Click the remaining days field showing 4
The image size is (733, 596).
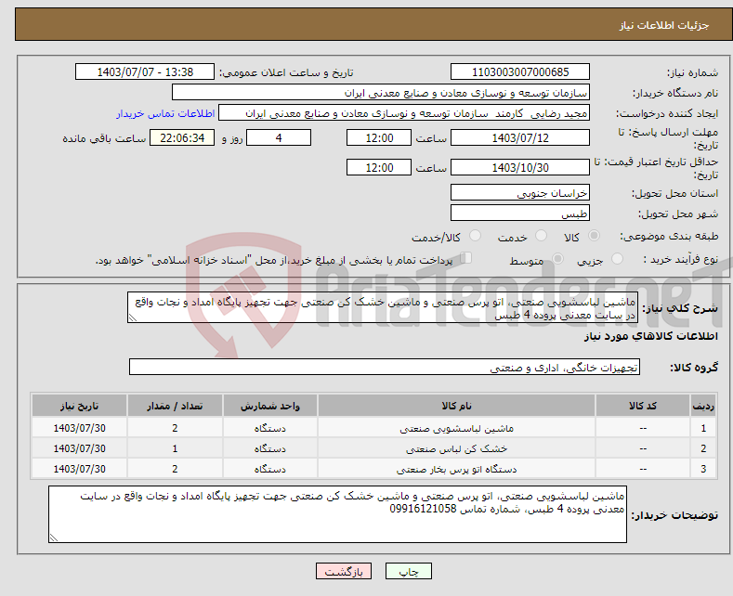[279, 137]
